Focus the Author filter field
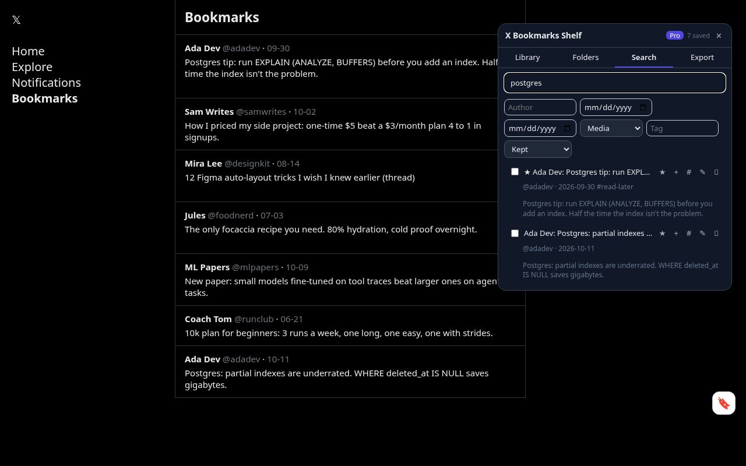 (x=540, y=107)
